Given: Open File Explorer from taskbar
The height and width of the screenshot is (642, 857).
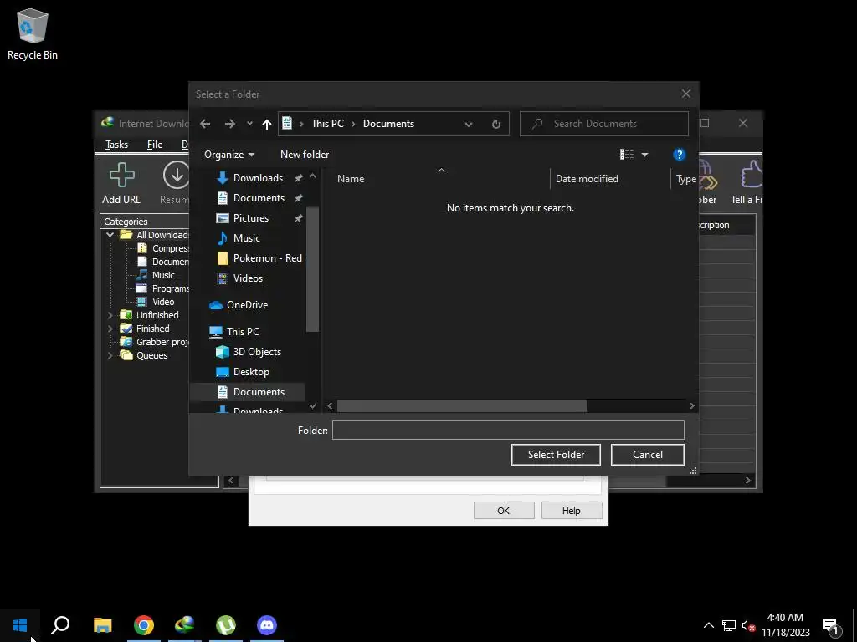Looking at the screenshot, I should pyautogui.click(x=102, y=625).
